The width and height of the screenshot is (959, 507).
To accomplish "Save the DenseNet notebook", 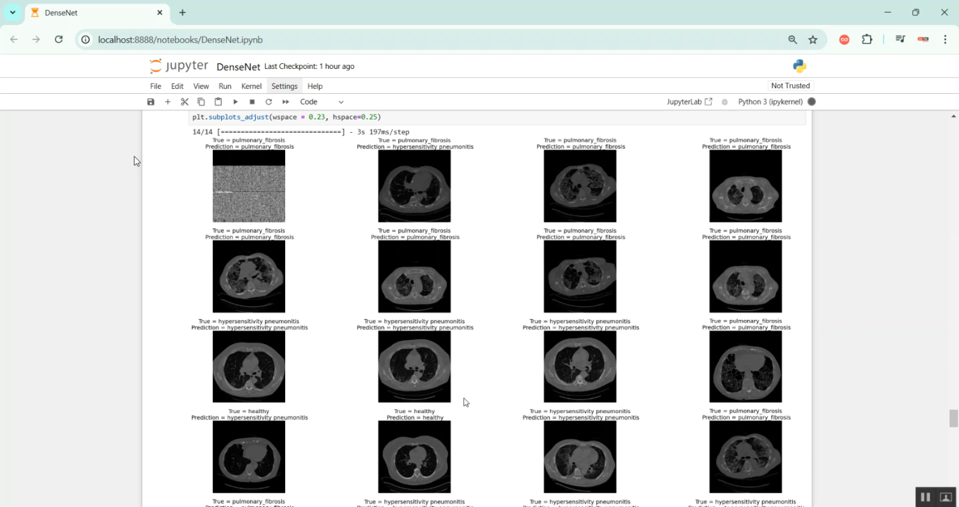I will (x=150, y=102).
